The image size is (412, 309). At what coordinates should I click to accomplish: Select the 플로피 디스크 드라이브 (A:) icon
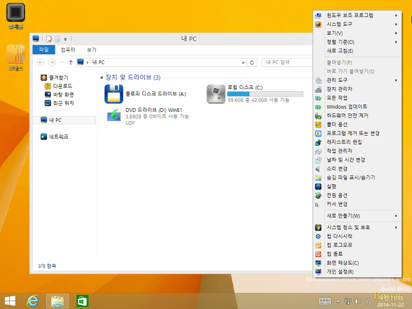pyautogui.click(x=113, y=94)
